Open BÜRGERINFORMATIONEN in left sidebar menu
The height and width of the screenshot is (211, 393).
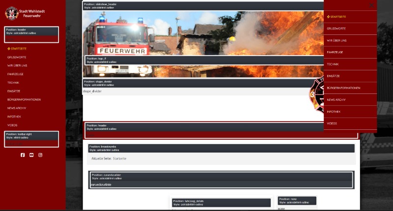click(x=24, y=100)
